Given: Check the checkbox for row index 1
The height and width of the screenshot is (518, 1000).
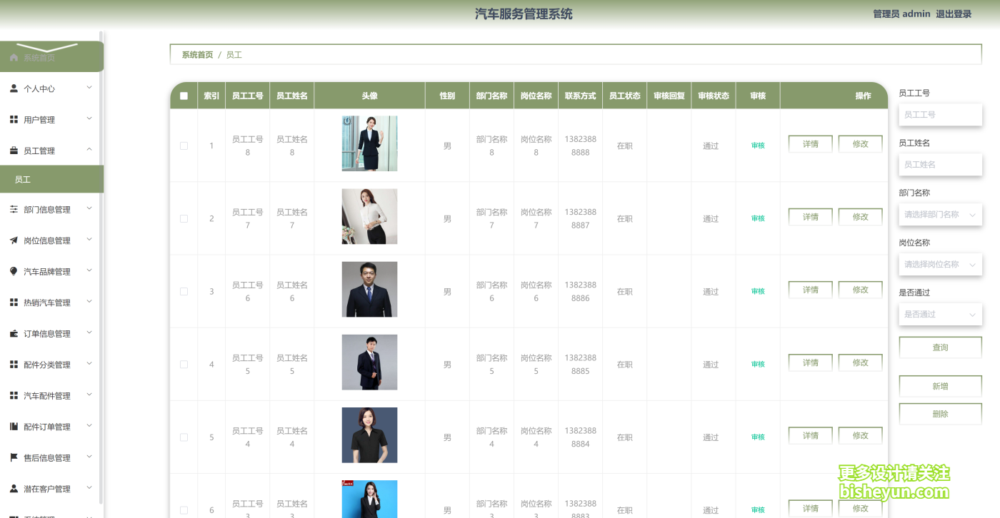Looking at the screenshot, I should [x=184, y=146].
